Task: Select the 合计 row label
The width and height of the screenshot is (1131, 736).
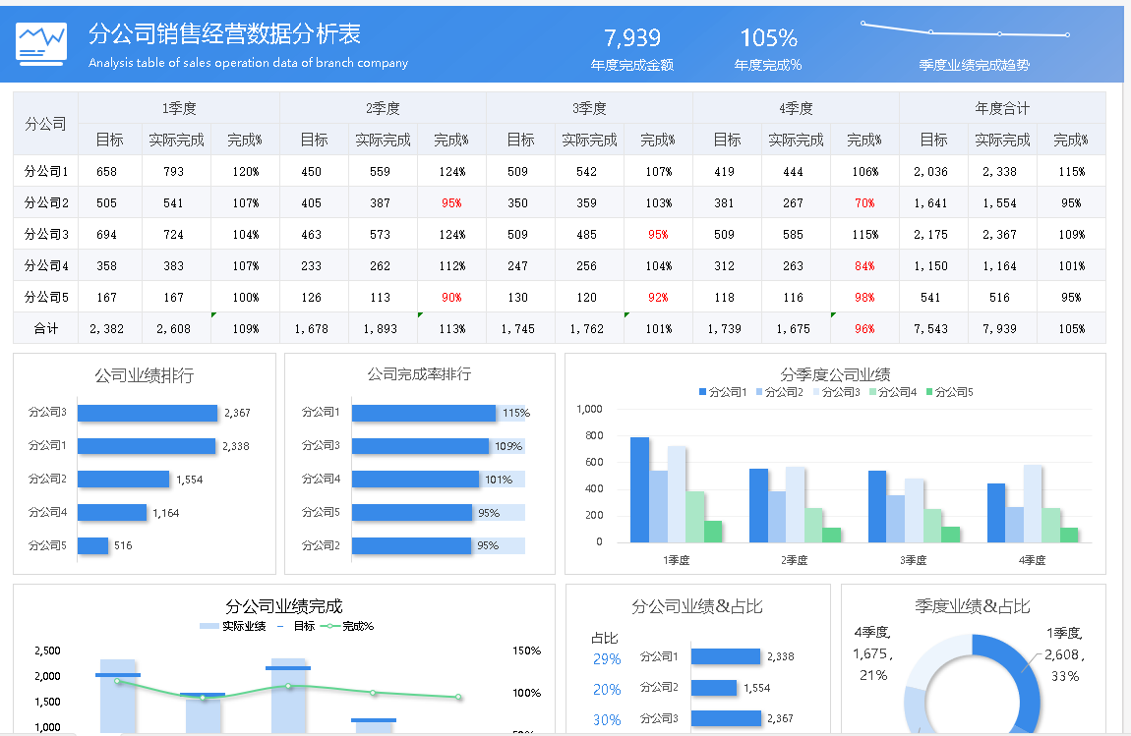Action: 45,328
